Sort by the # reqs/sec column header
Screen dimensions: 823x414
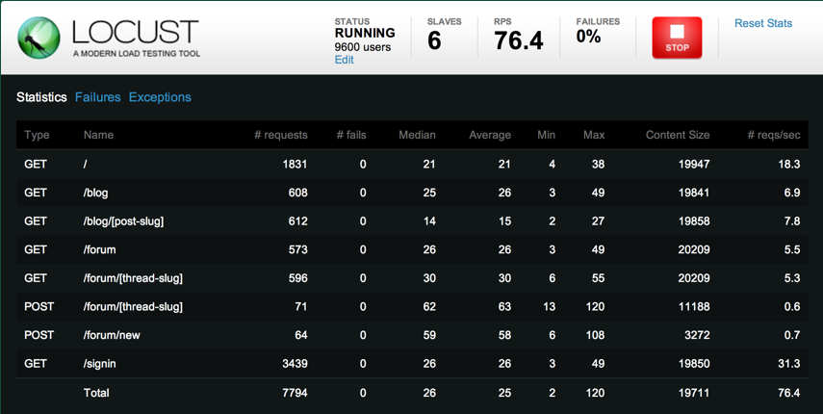pyautogui.click(x=774, y=135)
